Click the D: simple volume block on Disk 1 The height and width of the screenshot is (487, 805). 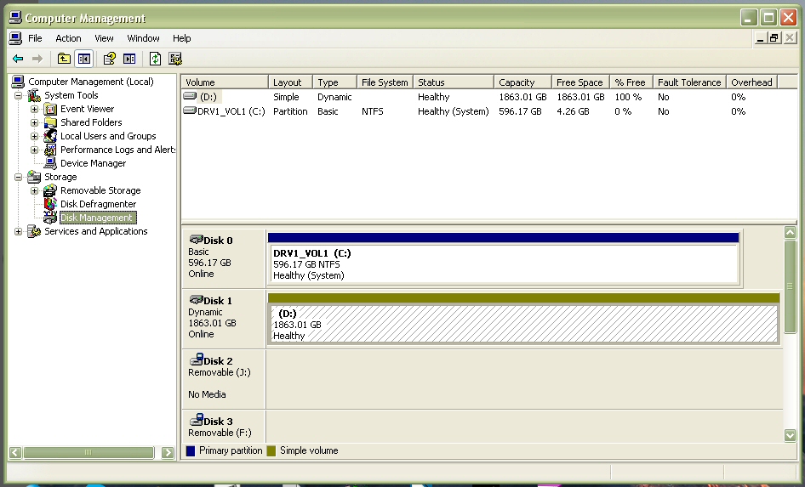click(x=522, y=324)
